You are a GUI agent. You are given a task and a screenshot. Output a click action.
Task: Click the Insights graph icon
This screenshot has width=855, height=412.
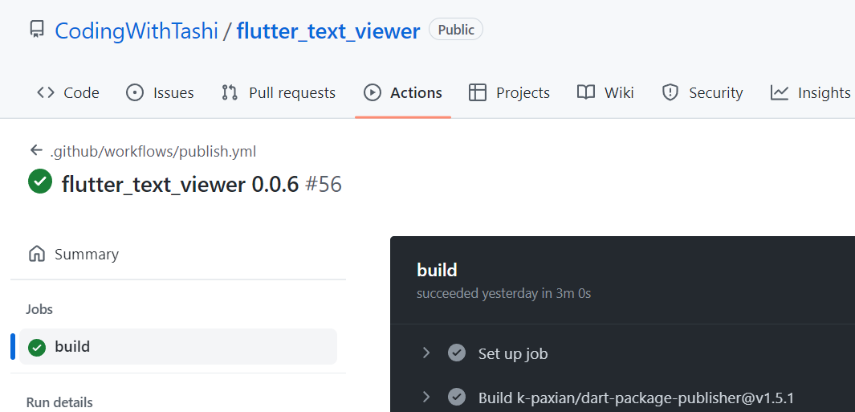pos(780,93)
